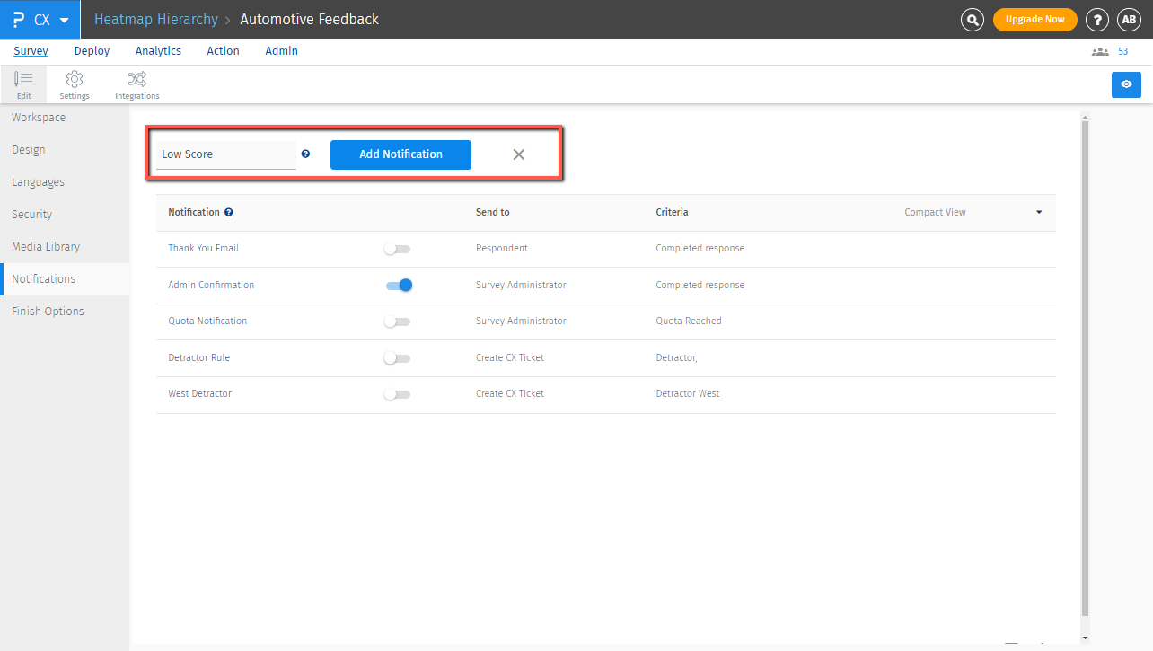
Task: Click the Add Notification button
Action: coord(400,154)
